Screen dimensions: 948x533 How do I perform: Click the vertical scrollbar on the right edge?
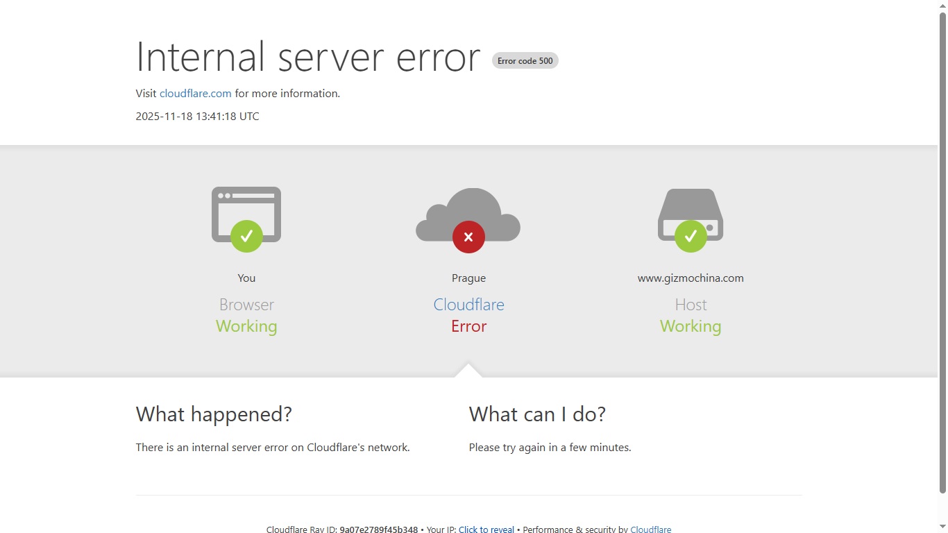(942, 250)
